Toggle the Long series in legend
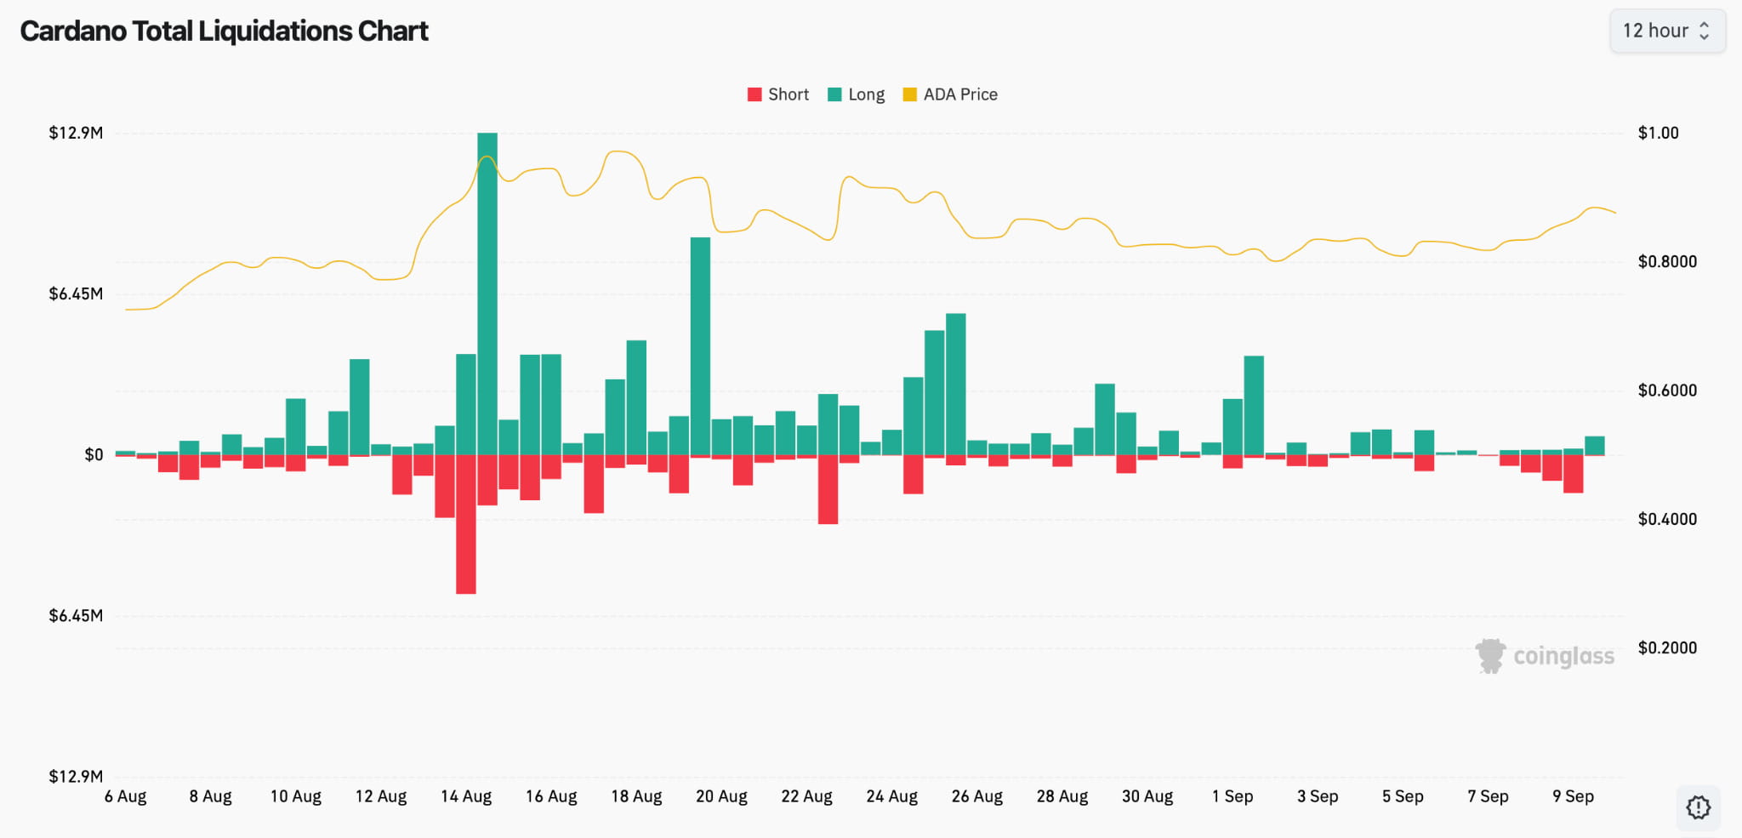Screen dimensions: 1742x838 click(x=856, y=94)
